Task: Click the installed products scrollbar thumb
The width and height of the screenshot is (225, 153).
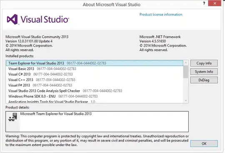Action: point(185,72)
